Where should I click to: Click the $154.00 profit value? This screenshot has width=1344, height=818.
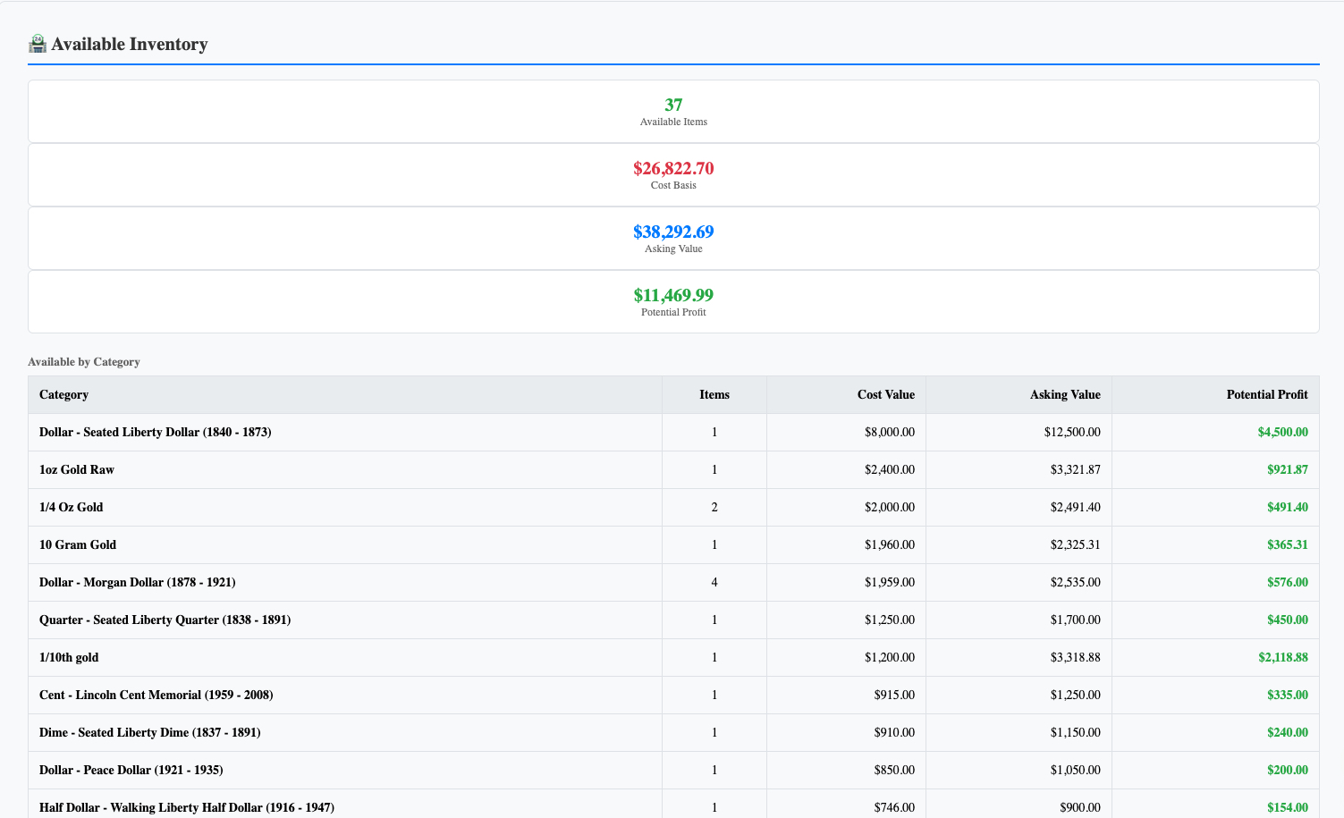(1288, 807)
